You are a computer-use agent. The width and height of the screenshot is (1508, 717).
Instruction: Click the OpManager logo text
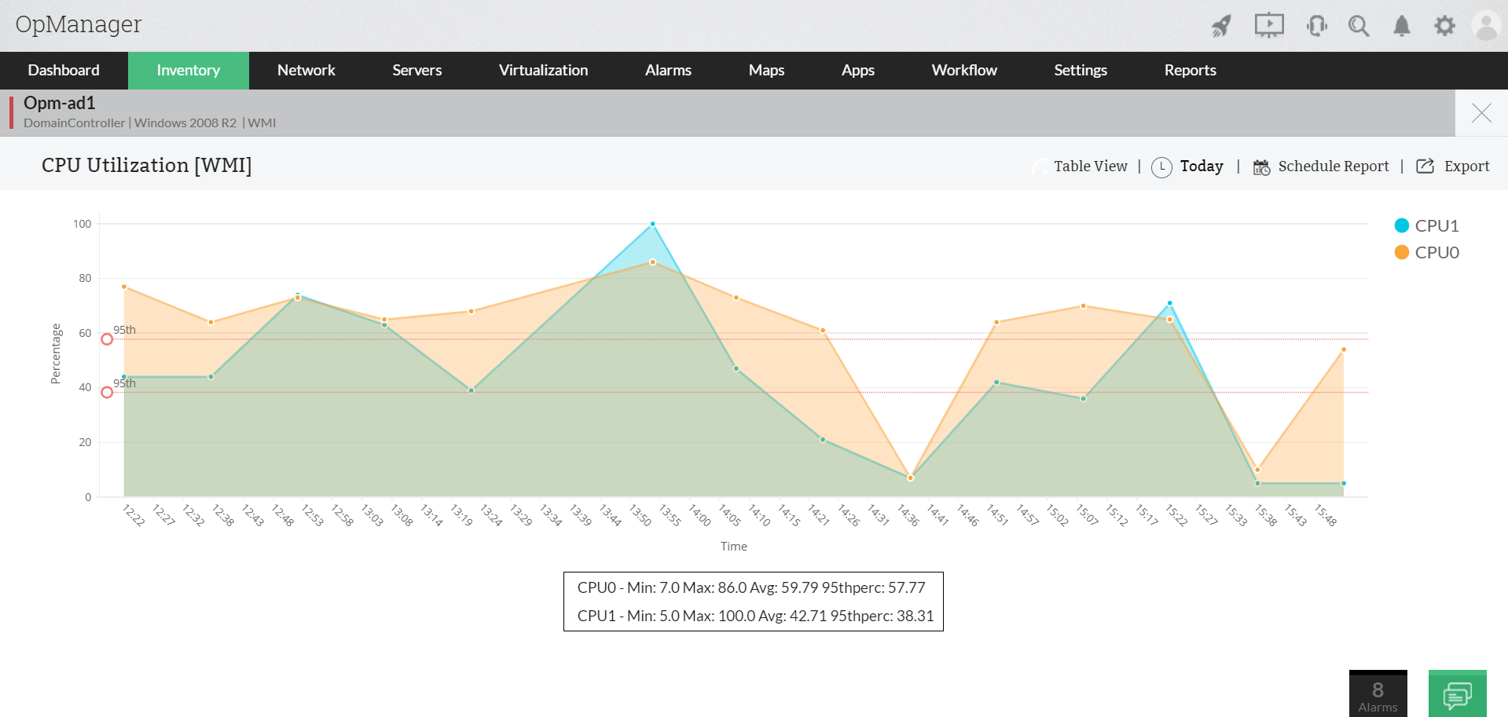pyautogui.click(x=79, y=24)
